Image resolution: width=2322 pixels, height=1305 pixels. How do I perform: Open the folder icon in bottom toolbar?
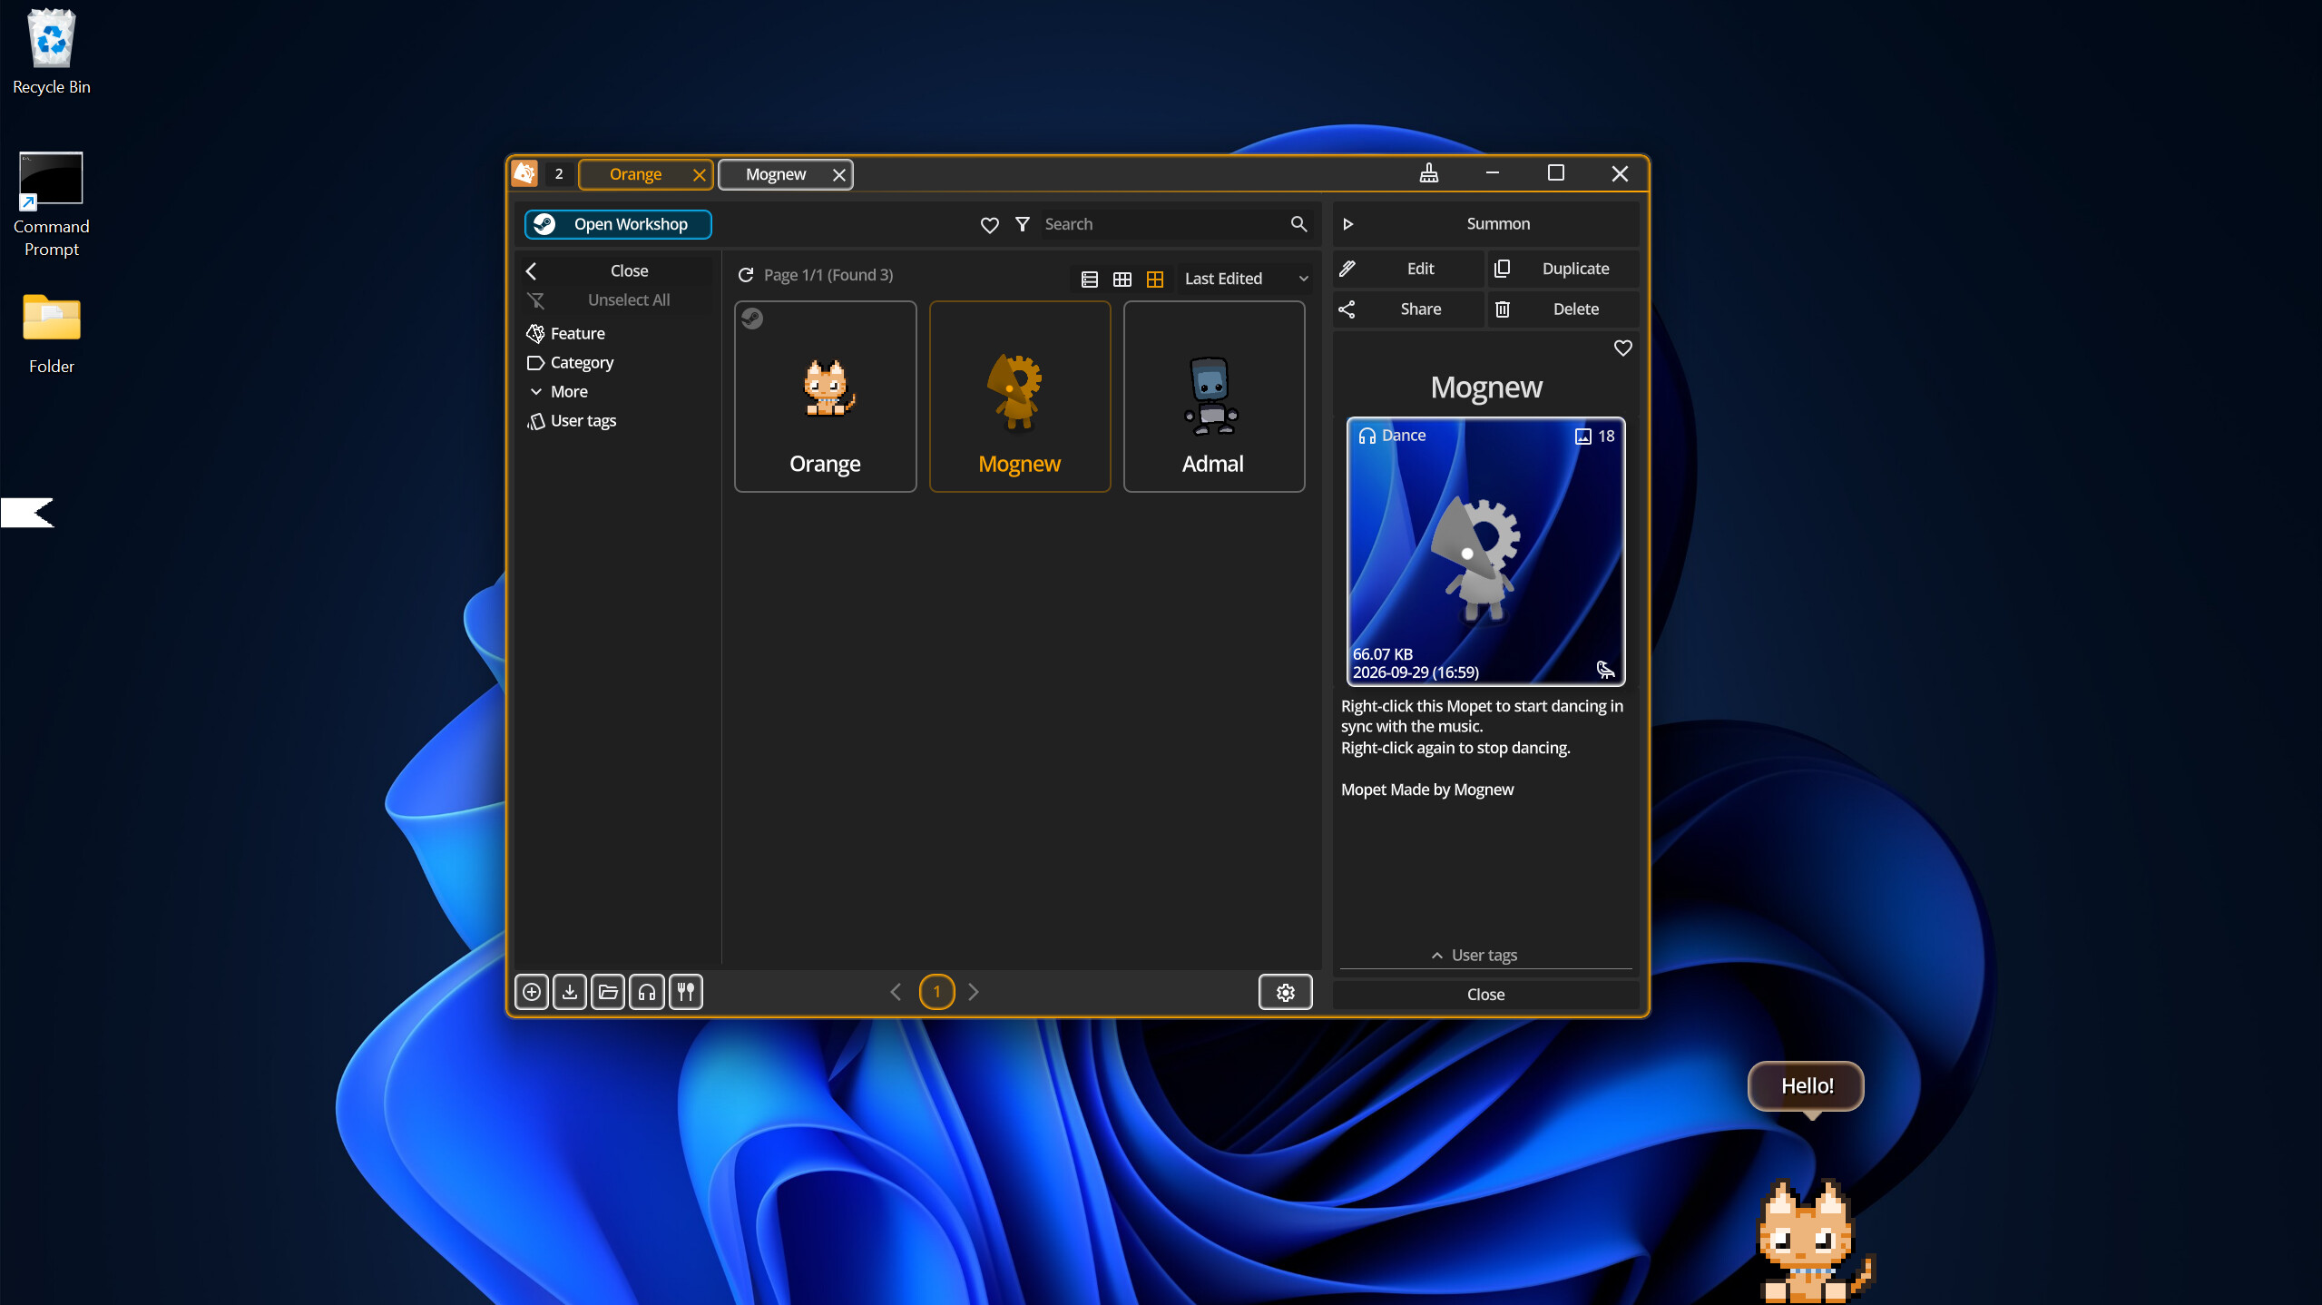pos(608,992)
